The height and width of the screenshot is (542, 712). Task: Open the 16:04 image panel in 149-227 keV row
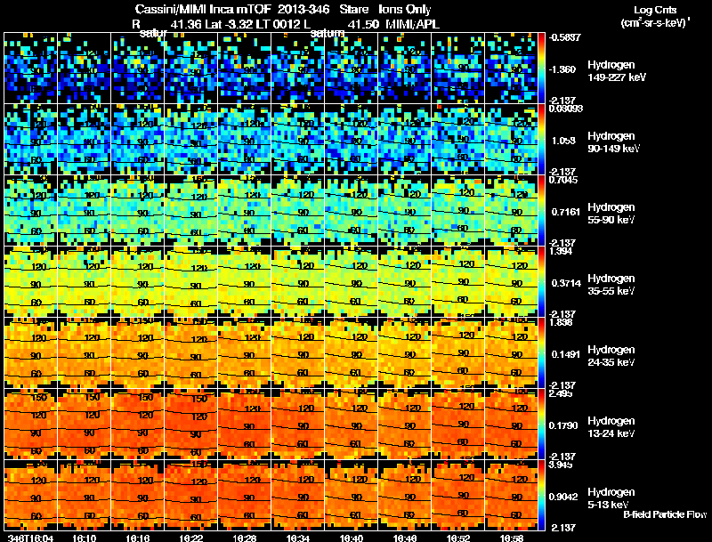pyautogui.click(x=30, y=69)
